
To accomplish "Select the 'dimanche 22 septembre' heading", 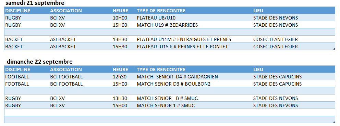I will 40,62.
